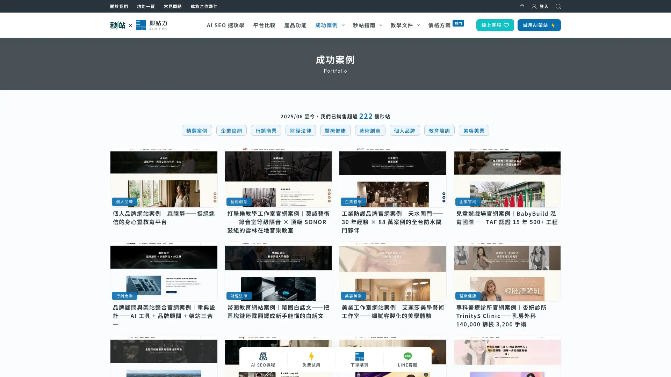Click the 美業工作室網站案例 title
Image resolution: width=671 pixels, height=377 pixels.
tap(392, 311)
